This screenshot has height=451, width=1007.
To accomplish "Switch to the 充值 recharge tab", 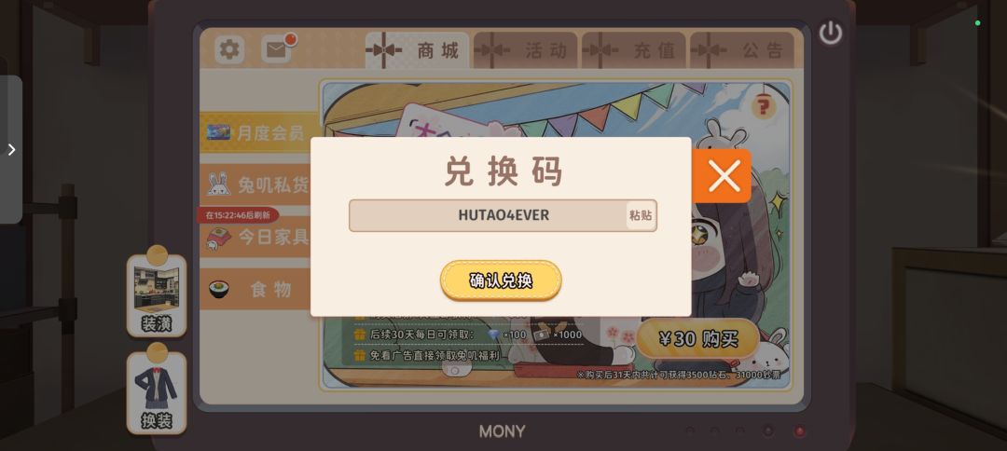I will pos(635,50).
